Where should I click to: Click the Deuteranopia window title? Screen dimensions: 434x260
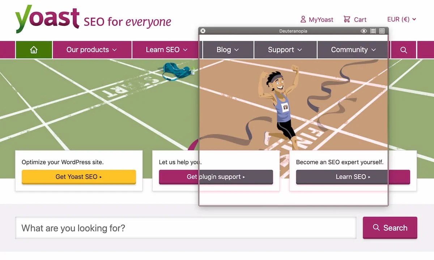[x=293, y=31]
